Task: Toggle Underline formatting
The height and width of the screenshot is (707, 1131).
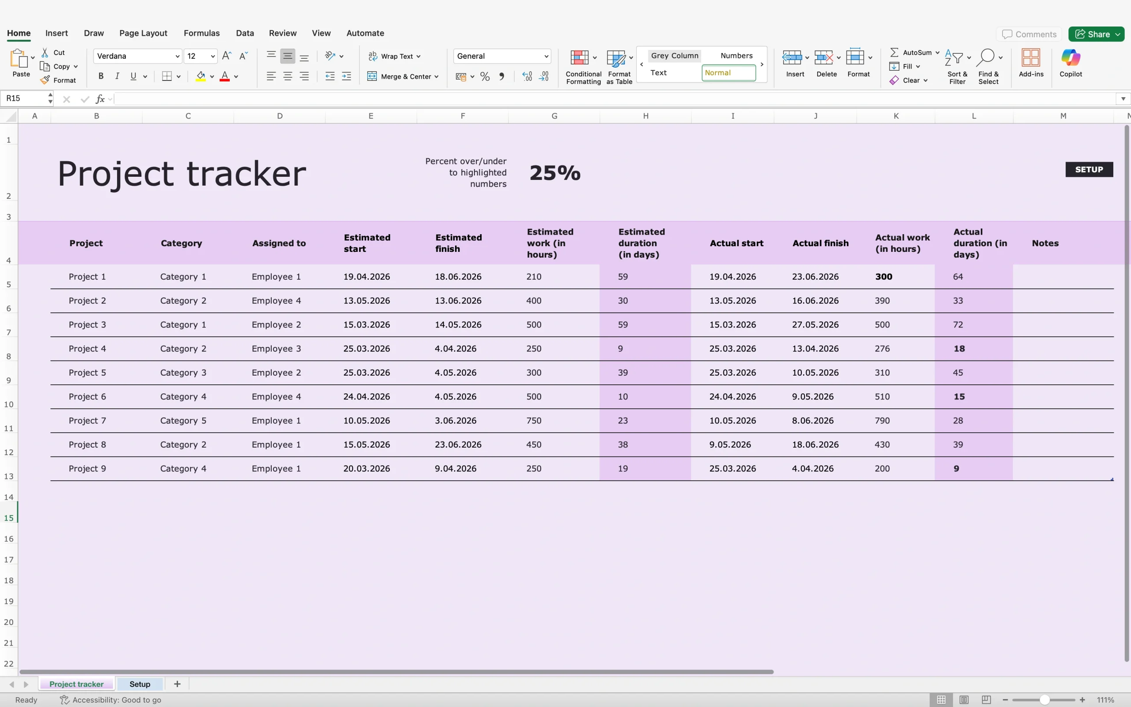Action: tap(134, 76)
